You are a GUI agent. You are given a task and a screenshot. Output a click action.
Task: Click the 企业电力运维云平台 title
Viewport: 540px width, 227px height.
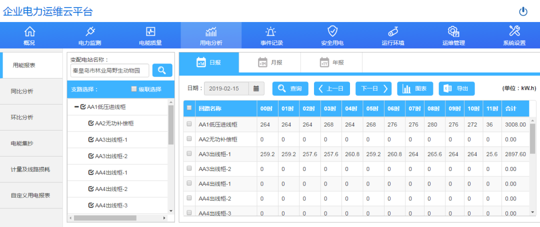[48, 11]
